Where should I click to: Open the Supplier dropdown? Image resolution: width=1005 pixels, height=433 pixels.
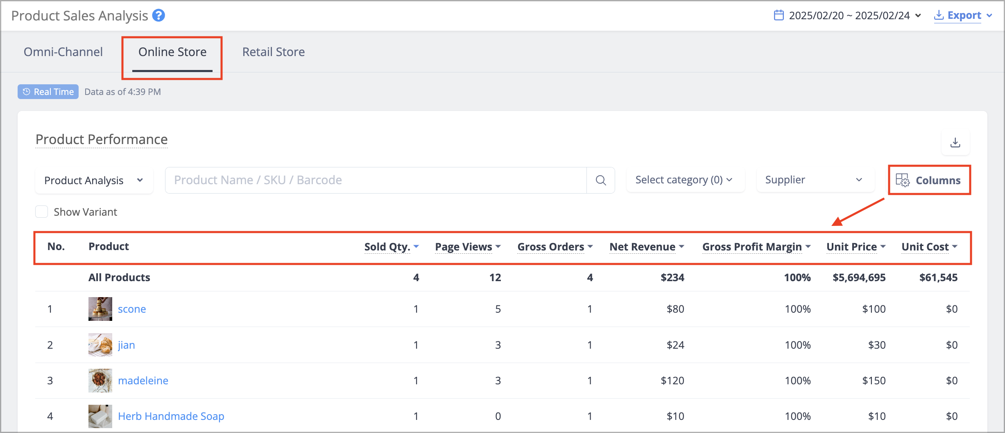(815, 180)
